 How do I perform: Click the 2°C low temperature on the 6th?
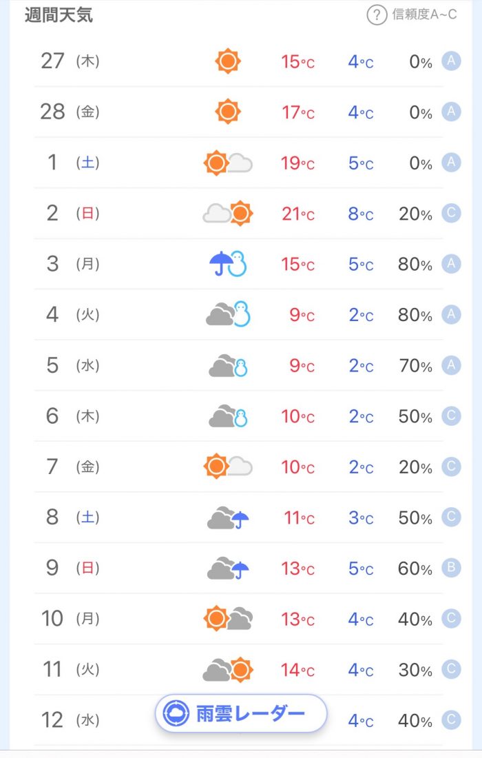(361, 416)
